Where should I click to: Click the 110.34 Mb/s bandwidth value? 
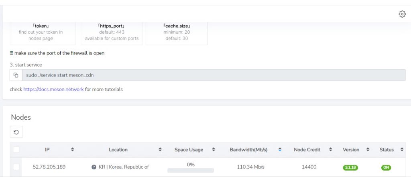[x=251, y=167]
